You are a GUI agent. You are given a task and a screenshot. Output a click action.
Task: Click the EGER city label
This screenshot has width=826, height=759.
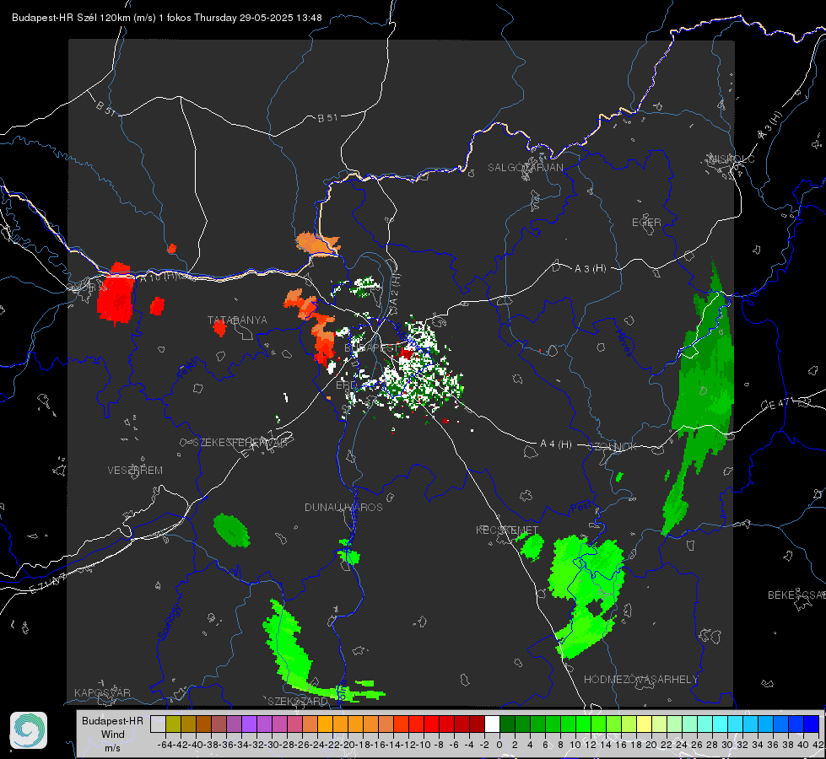point(646,223)
